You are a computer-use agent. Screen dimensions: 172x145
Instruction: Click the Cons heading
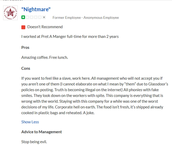(26, 68)
